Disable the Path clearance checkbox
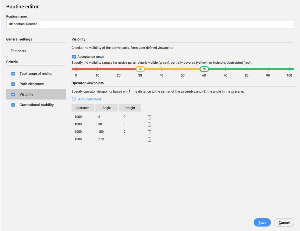 [13, 84]
